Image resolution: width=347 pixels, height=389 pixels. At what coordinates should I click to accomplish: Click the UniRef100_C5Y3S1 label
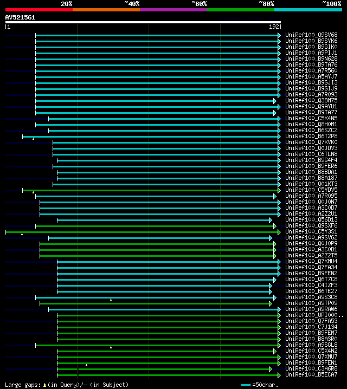point(311,231)
